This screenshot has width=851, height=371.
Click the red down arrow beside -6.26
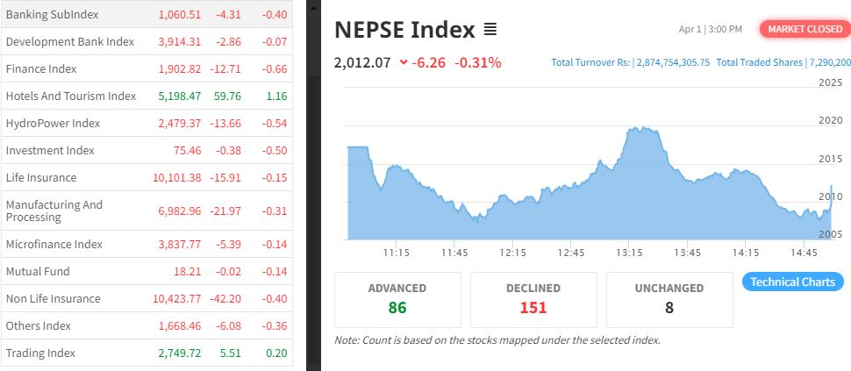(x=403, y=62)
